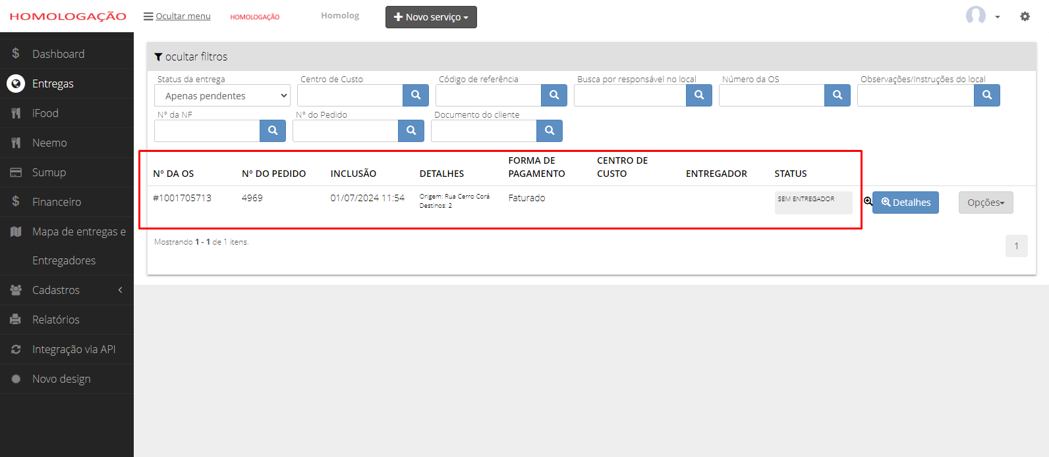Toggle Ocultar menu link
The image size is (1049, 457).
click(x=177, y=16)
